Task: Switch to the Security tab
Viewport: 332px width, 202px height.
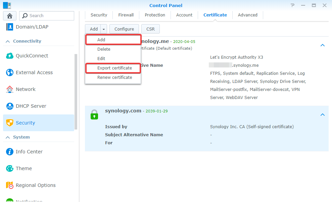Action: 99,15
